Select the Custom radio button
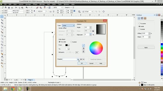This screenshot has width=163, height=91. click(x=71, y=42)
